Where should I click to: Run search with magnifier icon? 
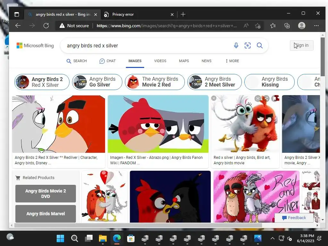pos(259,45)
